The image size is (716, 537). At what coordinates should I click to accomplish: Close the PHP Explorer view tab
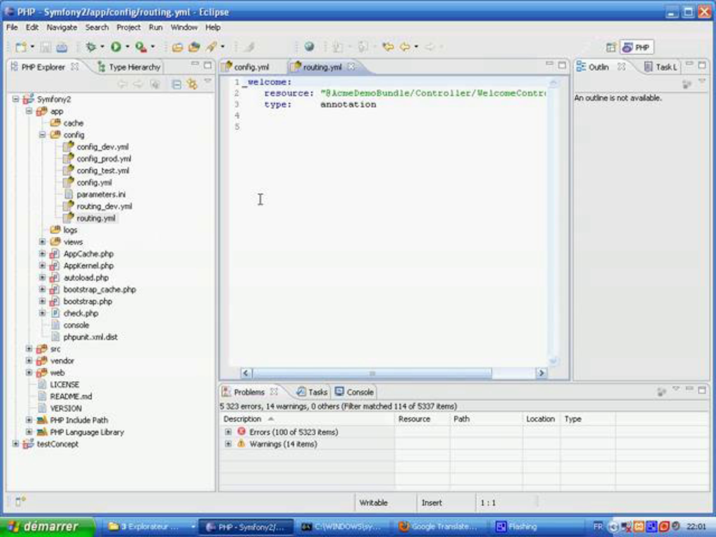pos(75,67)
